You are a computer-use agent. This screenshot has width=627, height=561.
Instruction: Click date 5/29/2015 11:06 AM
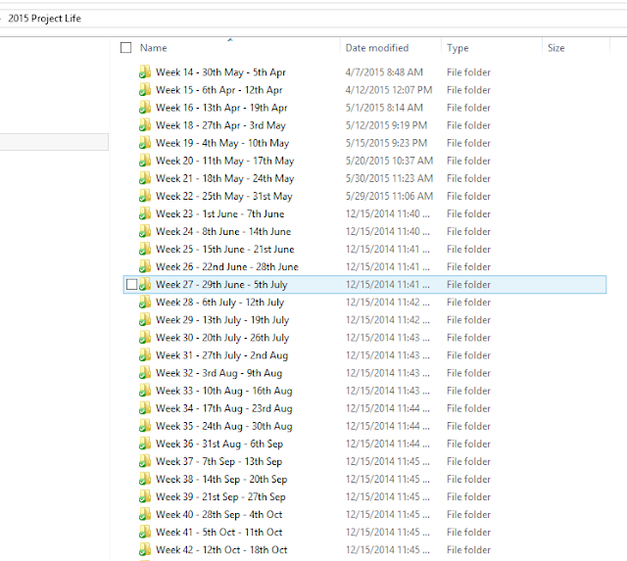(389, 196)
